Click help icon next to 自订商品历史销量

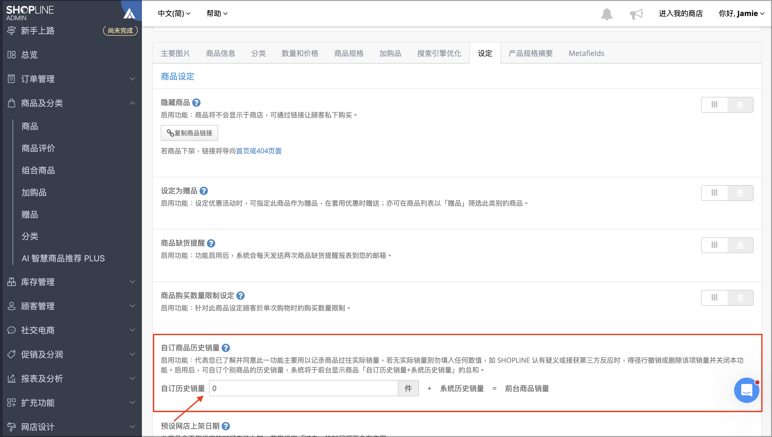[226, 348]
